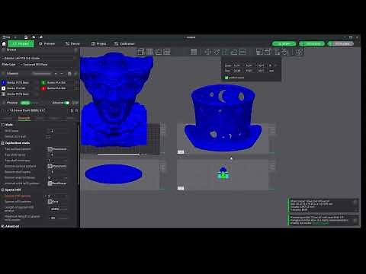Open the printer preset dropdown
This screenshot has width=366, height=274.
pos(38,58)
